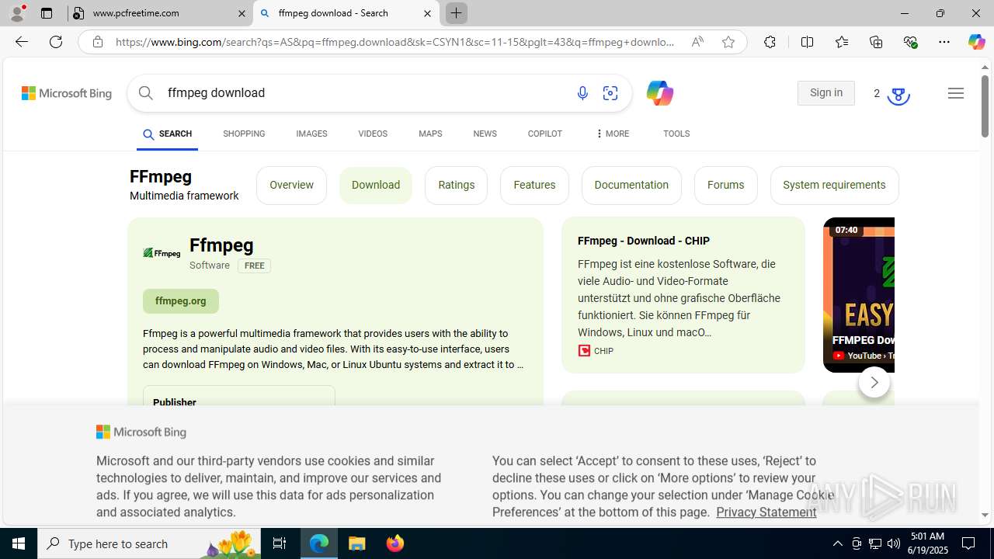Show next carousel results arrow

874,382
